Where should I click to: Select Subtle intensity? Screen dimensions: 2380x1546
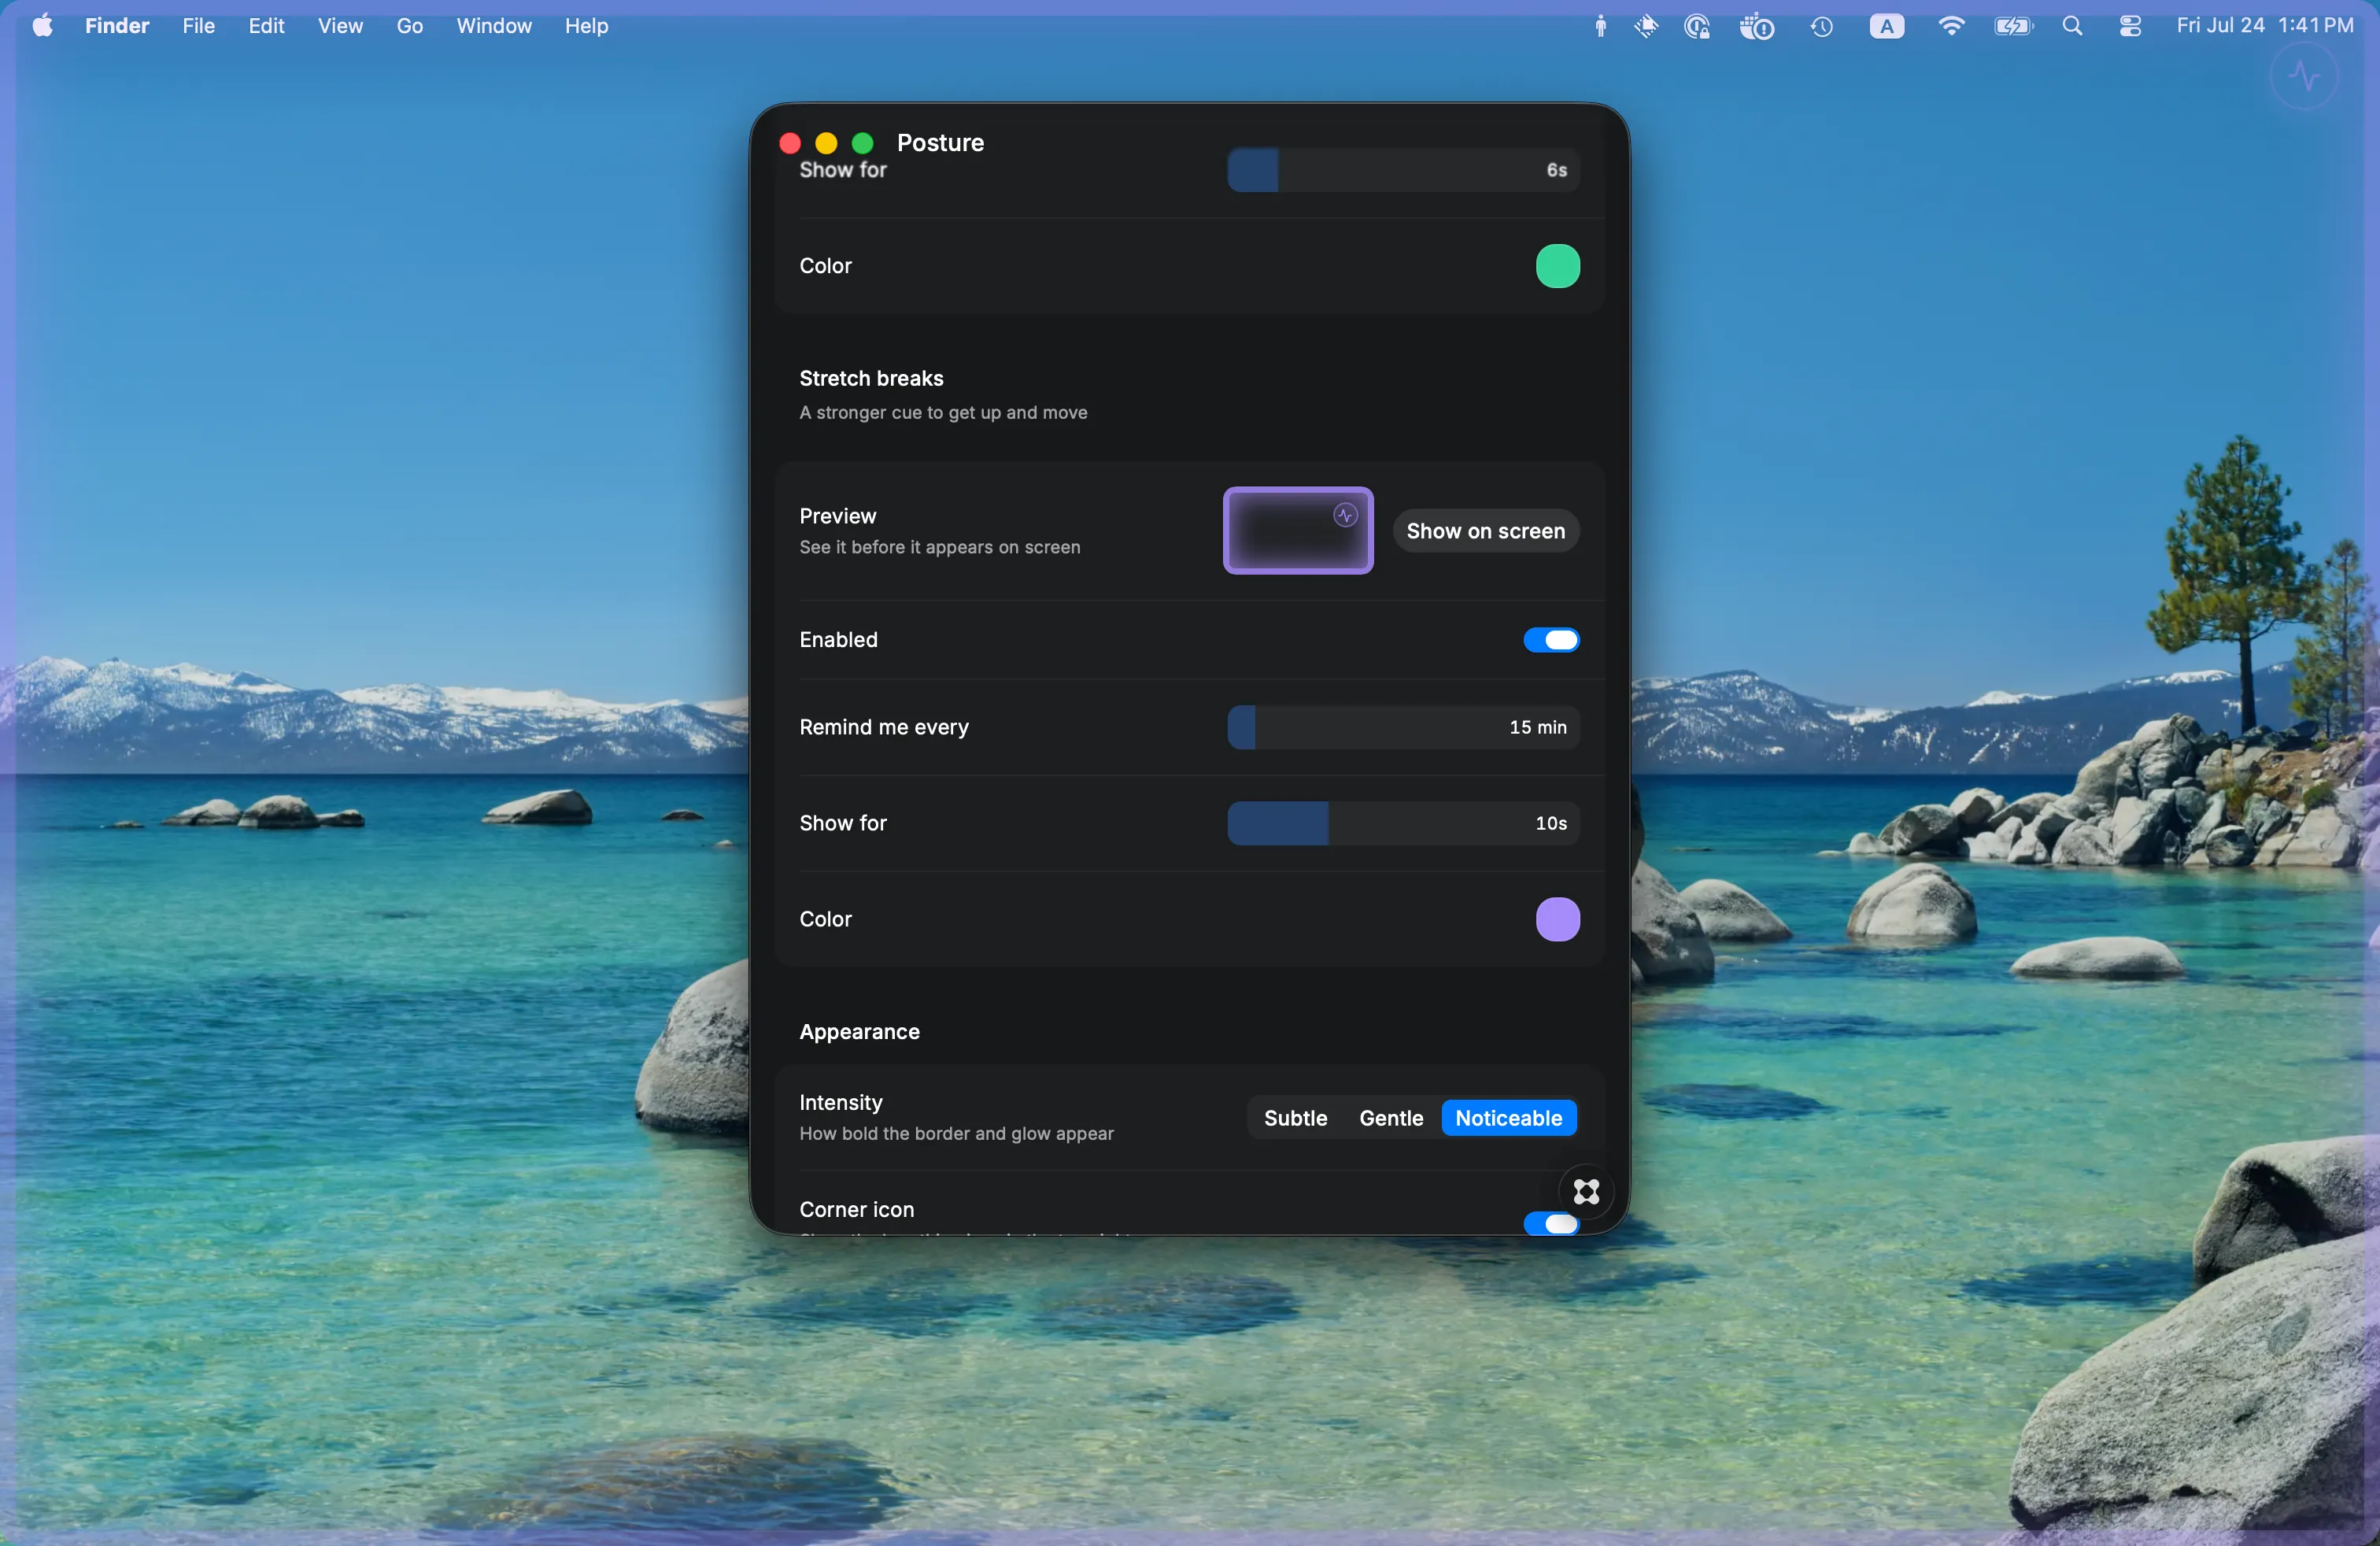(1295, 1118)
